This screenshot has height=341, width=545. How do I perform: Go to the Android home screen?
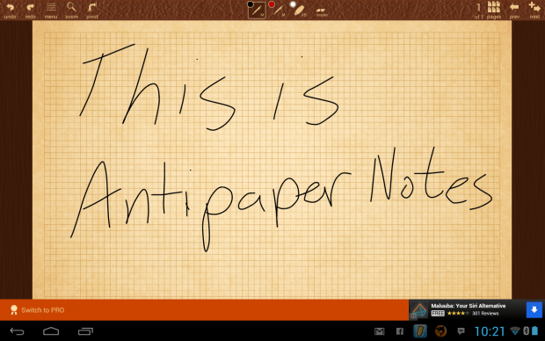(x=51, y=331)
